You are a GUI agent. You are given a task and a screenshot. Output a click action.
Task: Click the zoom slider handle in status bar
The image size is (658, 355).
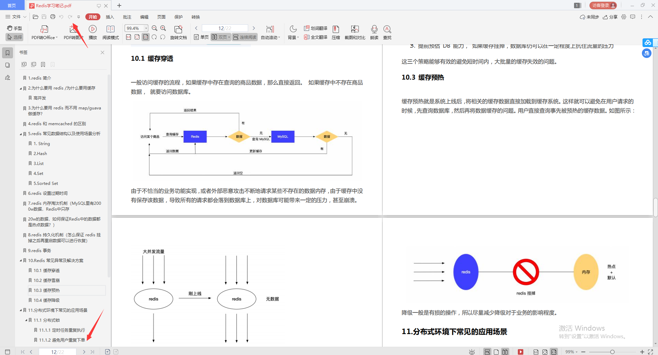(x=612, y=352)
